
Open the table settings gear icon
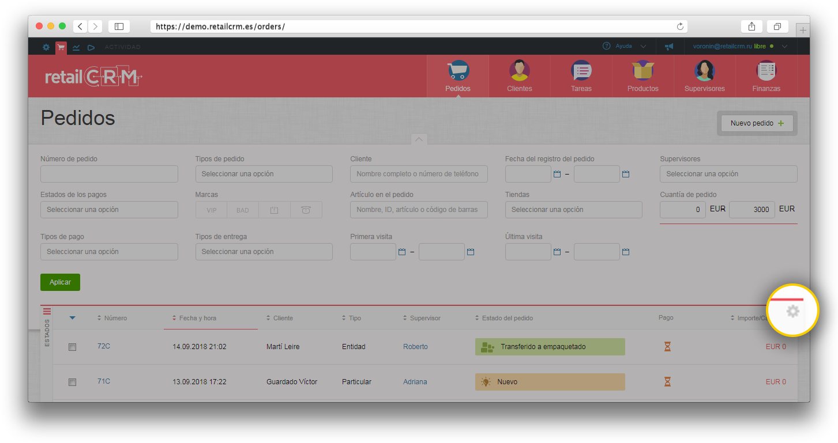[793, 311]
